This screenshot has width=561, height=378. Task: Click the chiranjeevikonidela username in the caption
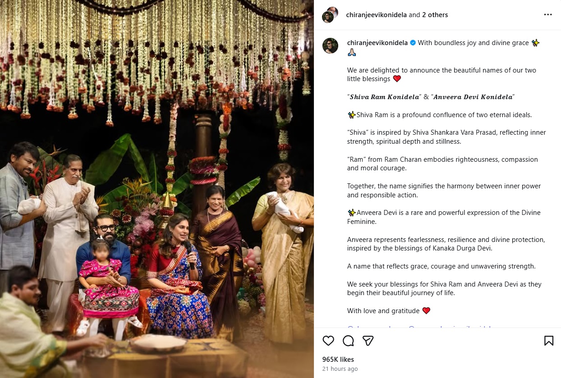pos(377,43)
